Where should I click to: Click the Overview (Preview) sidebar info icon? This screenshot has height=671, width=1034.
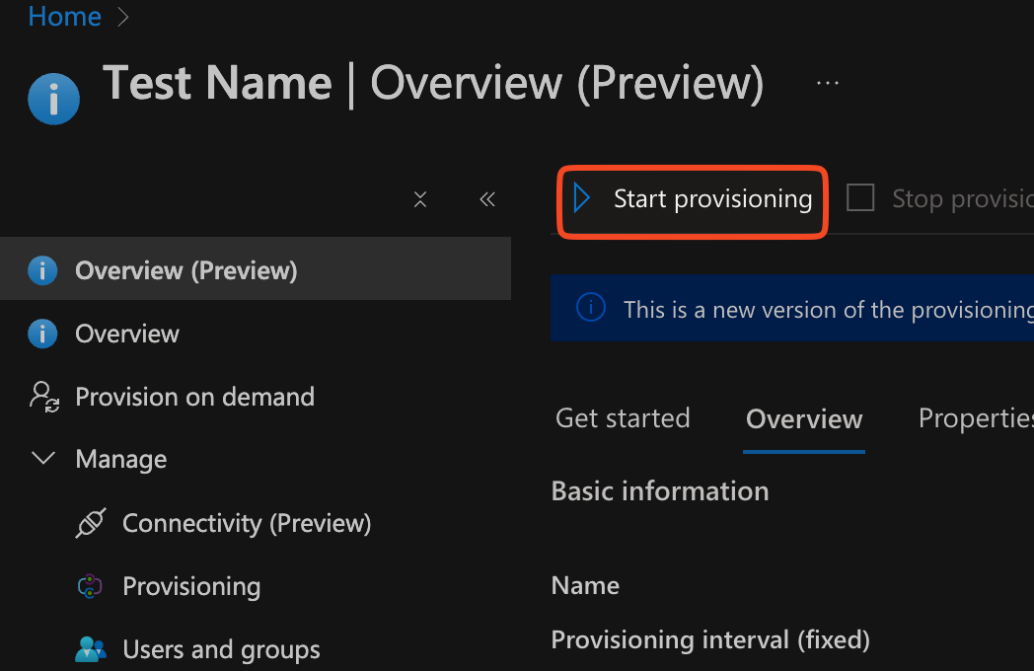click(x=42, y=270)
